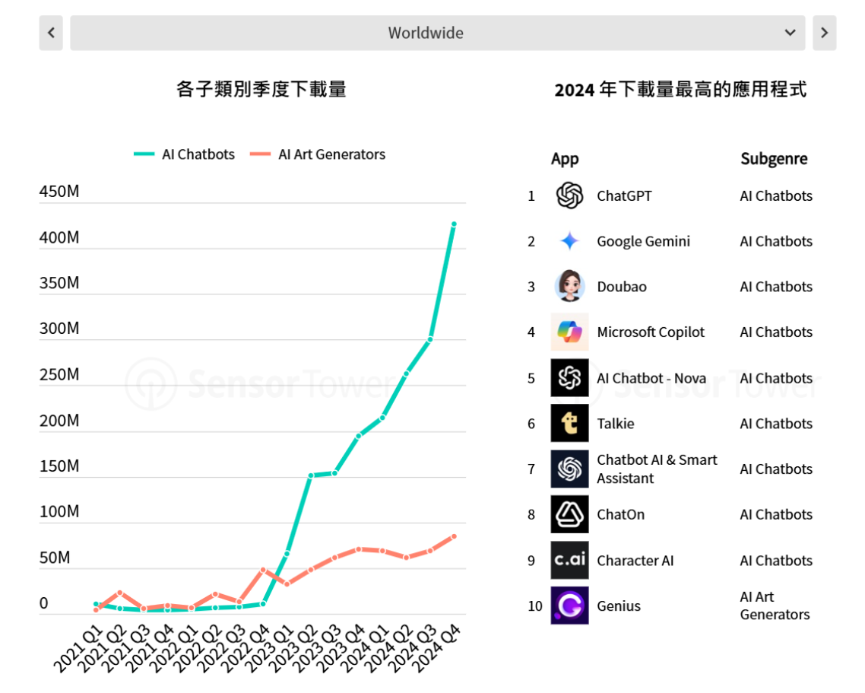
Task: Click the 2024 Q4 AI Art Generators data point
Action: [x=454, y=536]
